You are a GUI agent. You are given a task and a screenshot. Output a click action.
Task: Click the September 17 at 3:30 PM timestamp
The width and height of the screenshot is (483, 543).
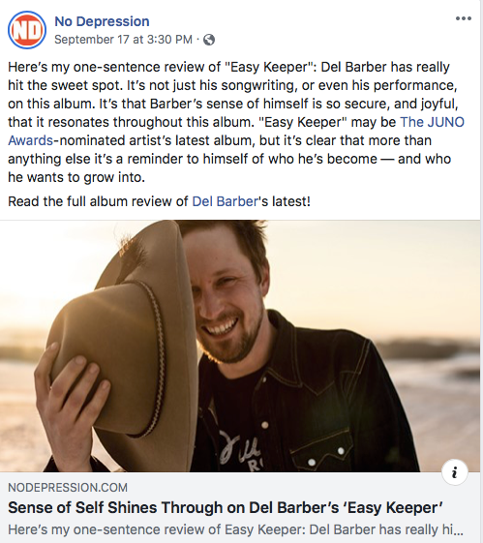[x=123, y=40]
